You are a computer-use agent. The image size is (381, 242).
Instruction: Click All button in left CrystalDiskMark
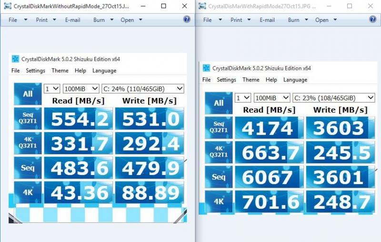[x=28, y=94]
